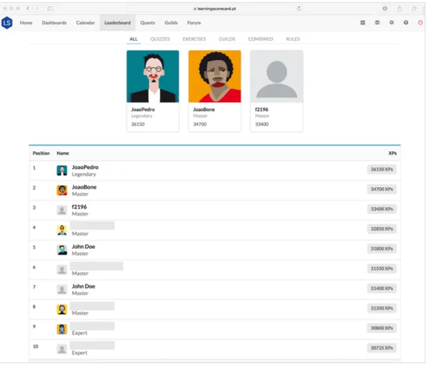Click the placeholder avatar in position 6 row
This screenshot has width=426, height=366.
tap(62, 270)
